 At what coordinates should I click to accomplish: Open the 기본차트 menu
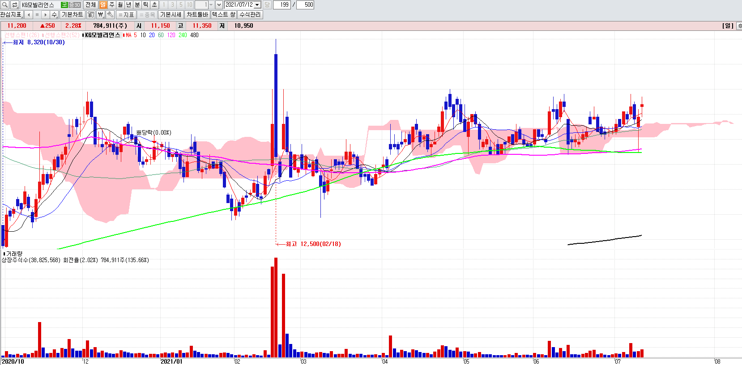point(72,15)
